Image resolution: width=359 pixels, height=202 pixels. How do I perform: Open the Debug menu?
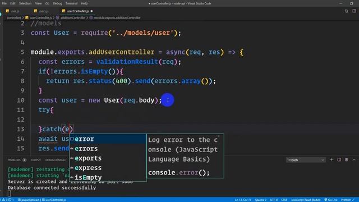click(x=57, y=3)
